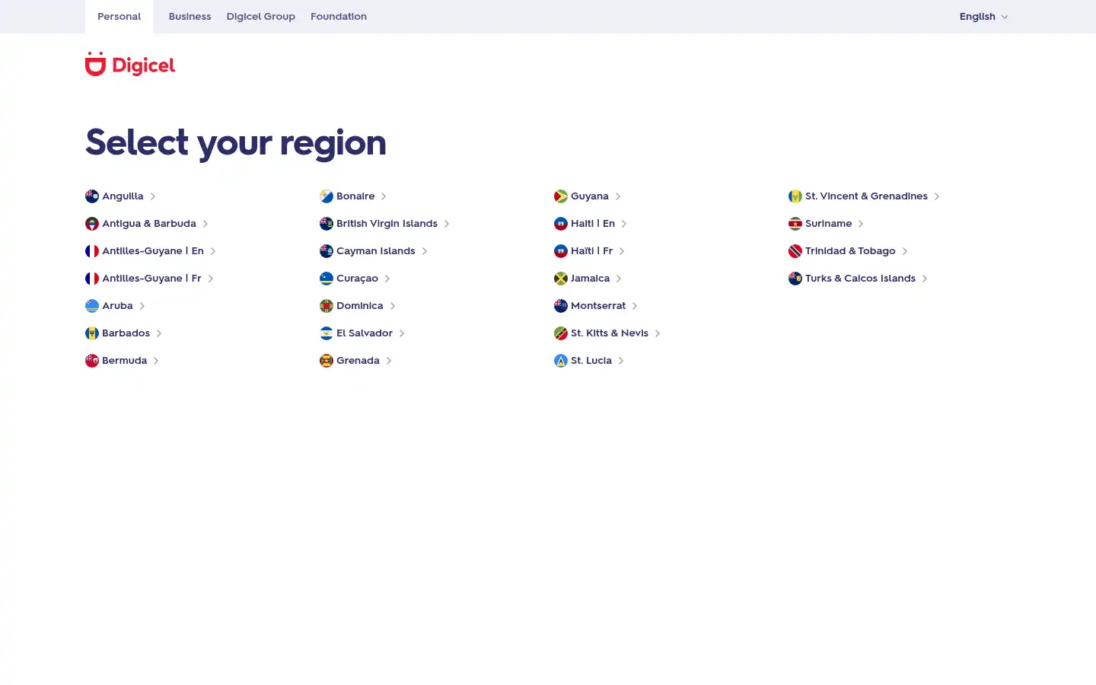Click the British Virgin Islands flag icon

(x=327, y=224)
